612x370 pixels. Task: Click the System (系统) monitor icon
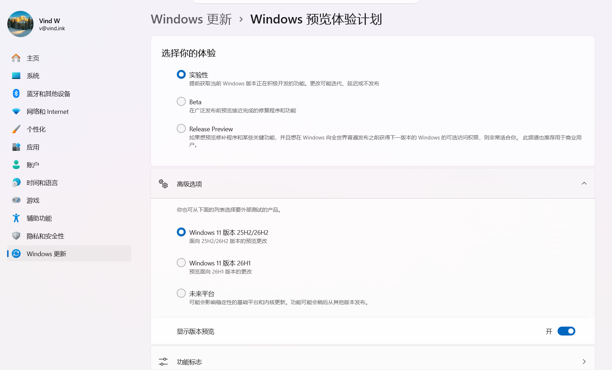click(16, 76)
